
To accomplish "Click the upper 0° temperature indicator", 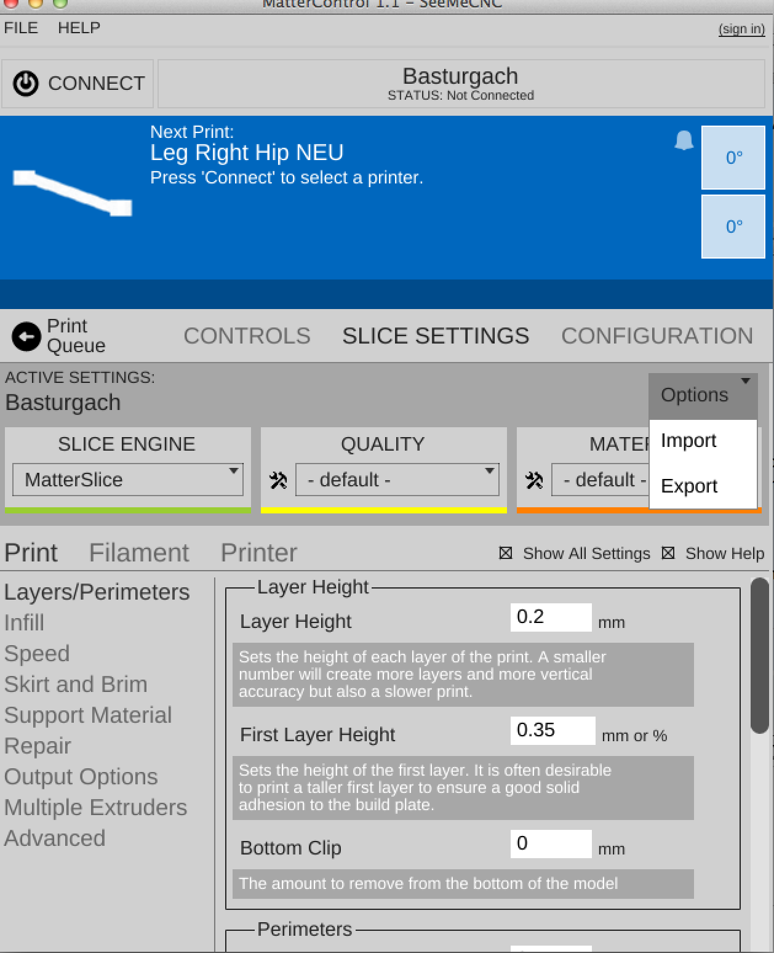I will click(x=733, y=158).
